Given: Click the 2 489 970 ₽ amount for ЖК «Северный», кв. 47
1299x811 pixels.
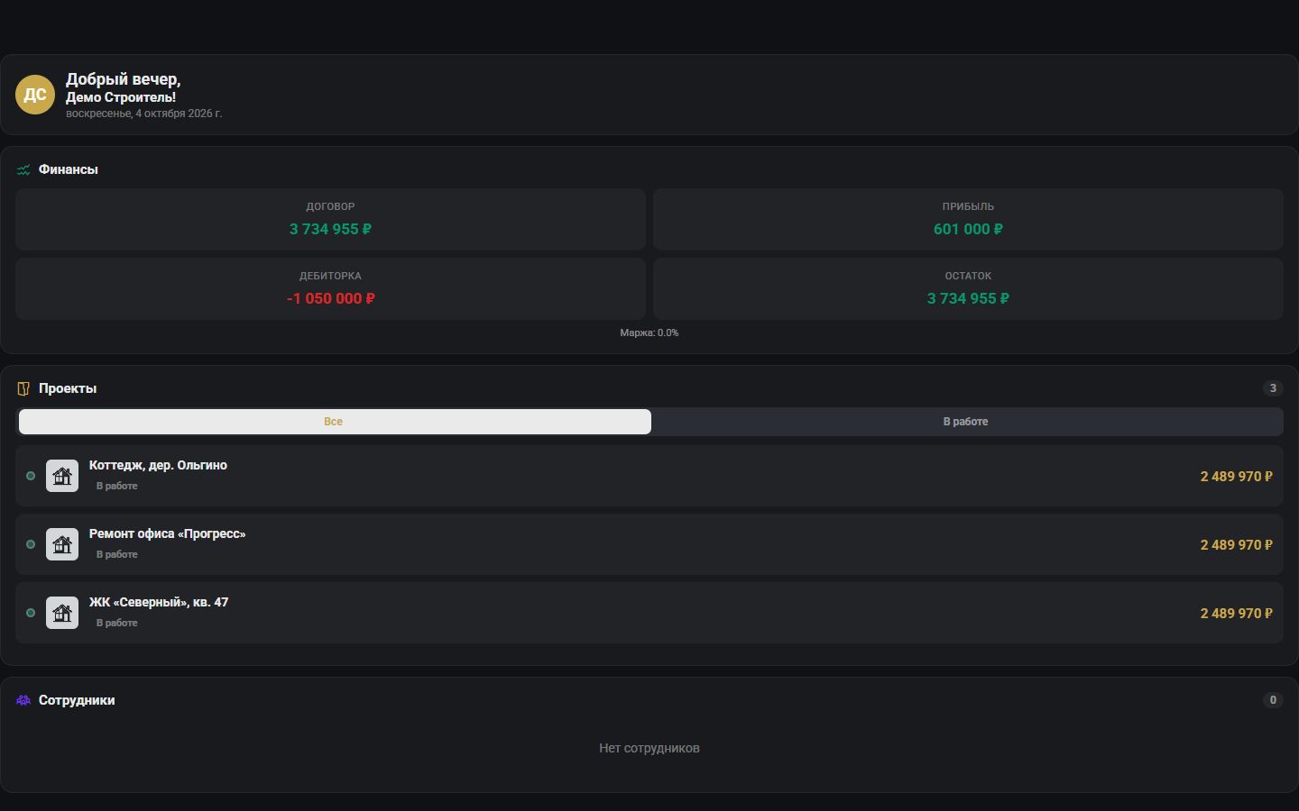Looking at the screenshot, I should point(1237,613).
